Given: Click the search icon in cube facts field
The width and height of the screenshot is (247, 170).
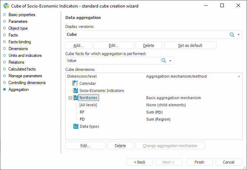Looking at the screenshot, I should (164, 61).
